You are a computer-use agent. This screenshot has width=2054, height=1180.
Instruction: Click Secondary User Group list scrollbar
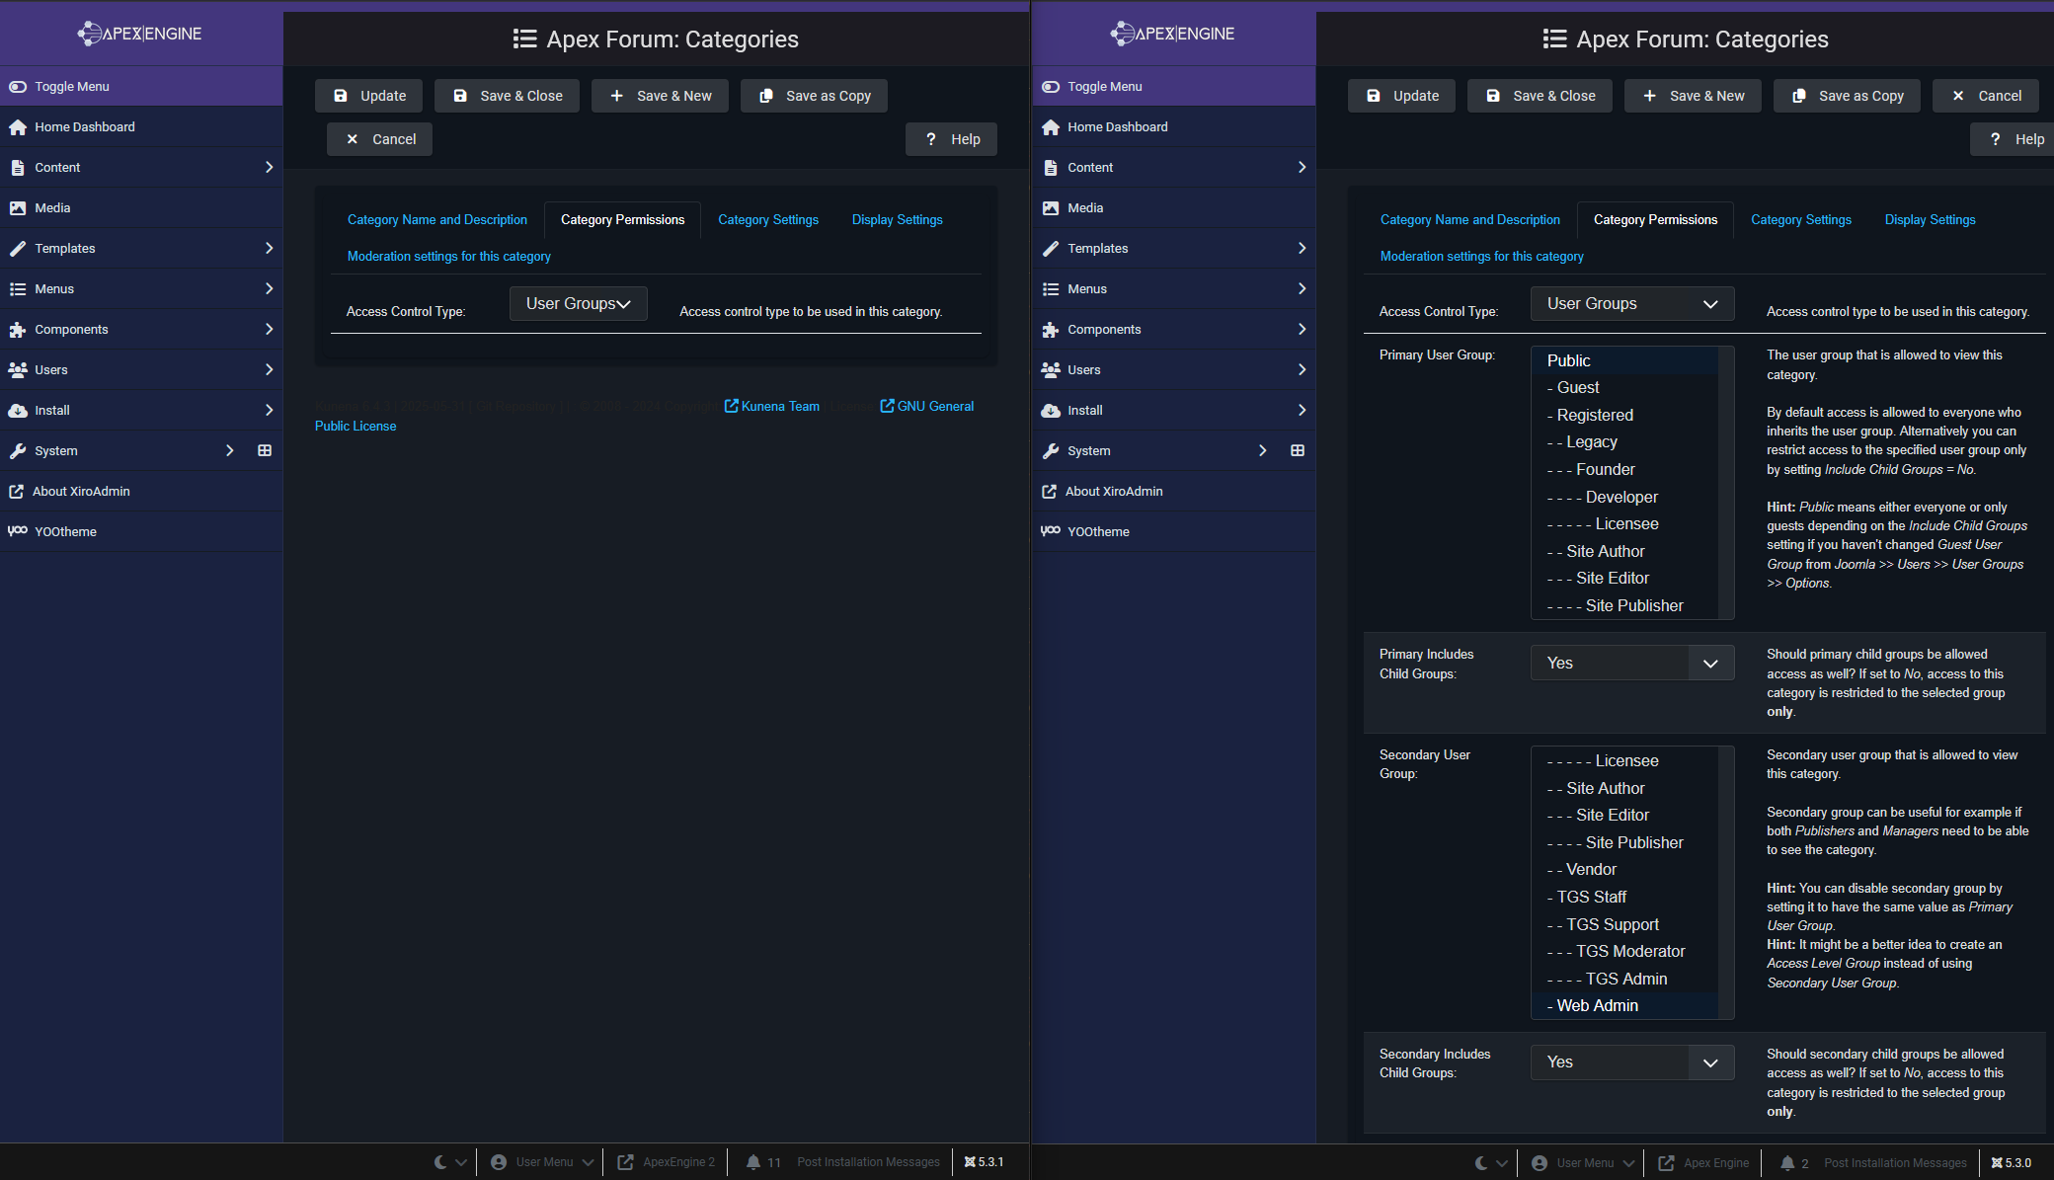pyautogui.click(x=1726, y=883)
